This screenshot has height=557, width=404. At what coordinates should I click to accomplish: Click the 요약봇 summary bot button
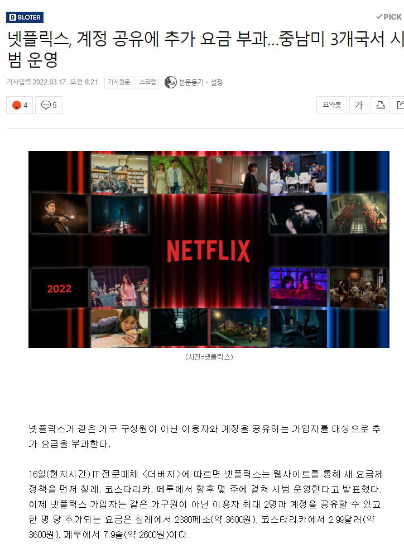coord(331,105)
